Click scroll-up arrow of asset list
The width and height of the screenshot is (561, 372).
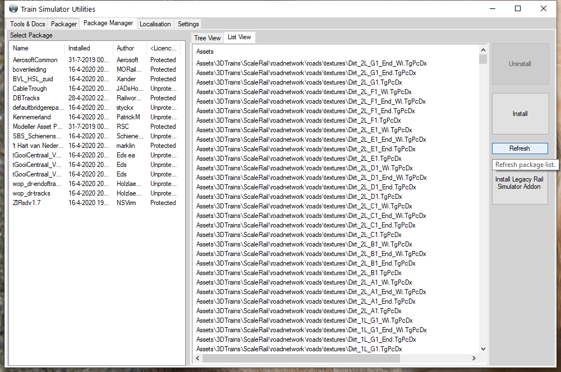tap(483, 51)
